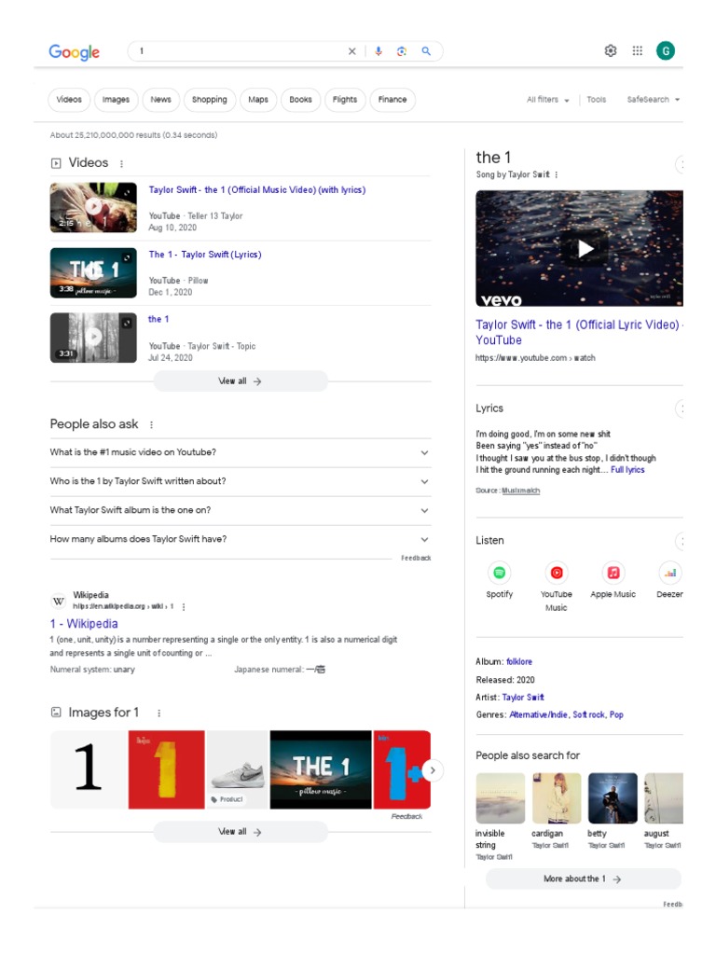Open the Full lyrics link
716x955 pixels.
627,470
